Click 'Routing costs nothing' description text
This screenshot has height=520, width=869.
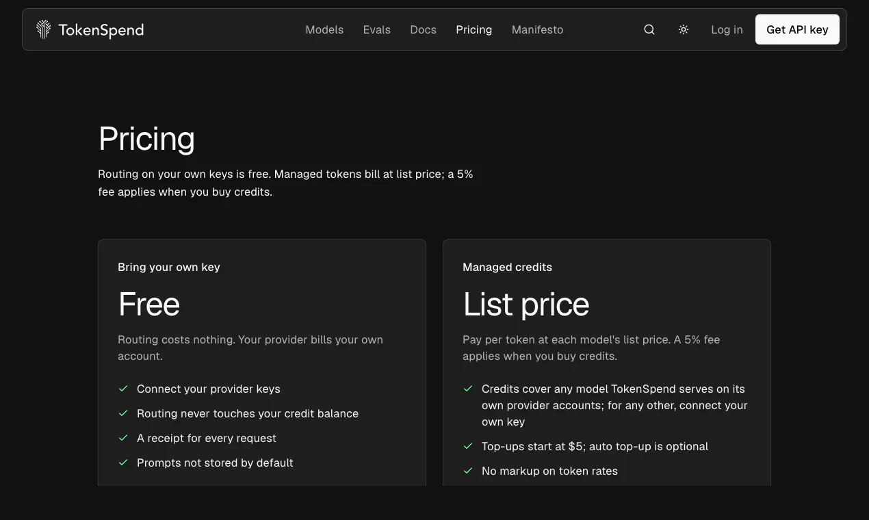pos(250,348)
